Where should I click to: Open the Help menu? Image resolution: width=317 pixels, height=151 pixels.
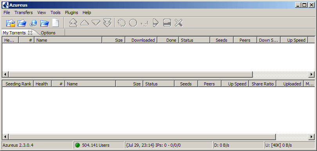point(87,12)
